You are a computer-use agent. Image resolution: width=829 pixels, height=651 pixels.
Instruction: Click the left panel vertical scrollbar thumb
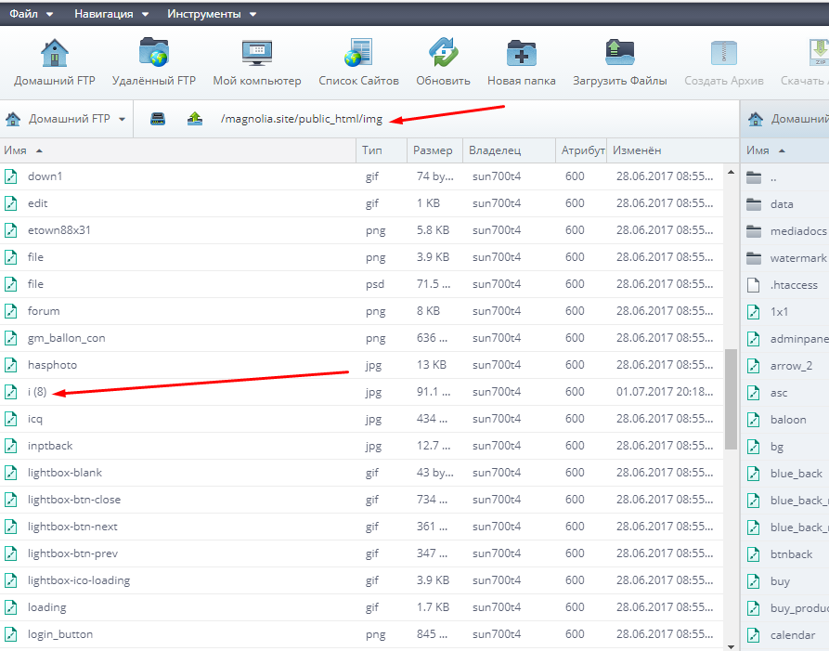click(731, 390)
